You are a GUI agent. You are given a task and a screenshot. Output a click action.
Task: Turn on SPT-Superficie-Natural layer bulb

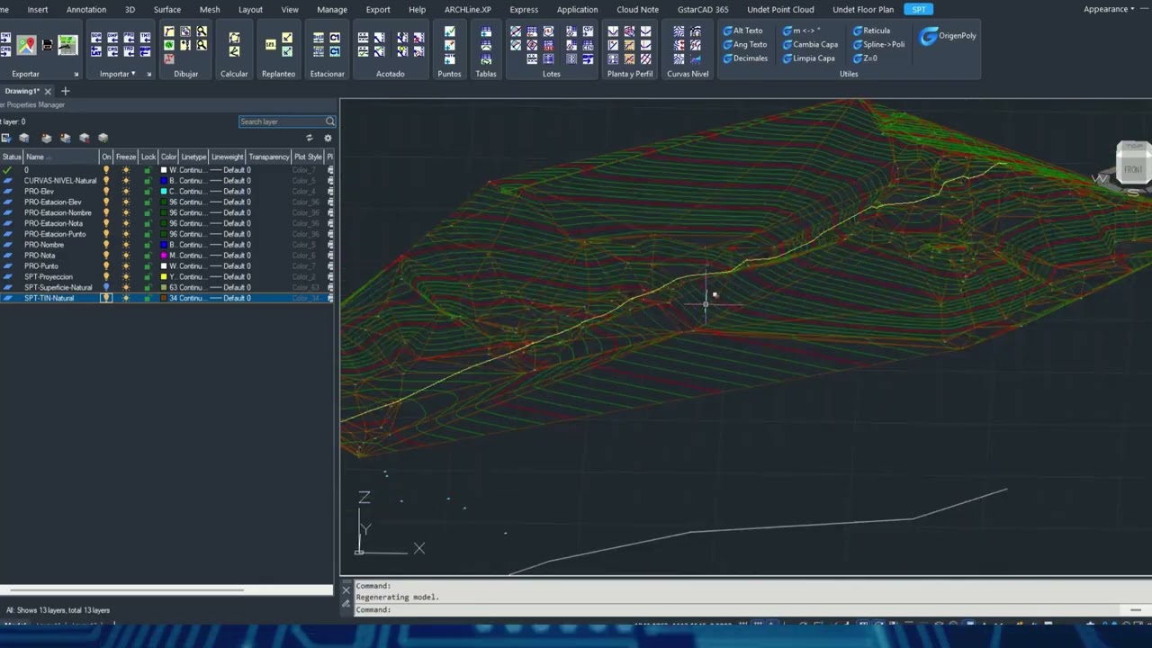pos(106,287)
